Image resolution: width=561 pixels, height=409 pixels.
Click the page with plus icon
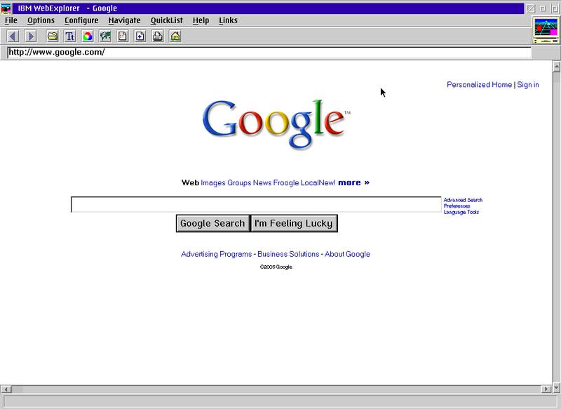140,36
